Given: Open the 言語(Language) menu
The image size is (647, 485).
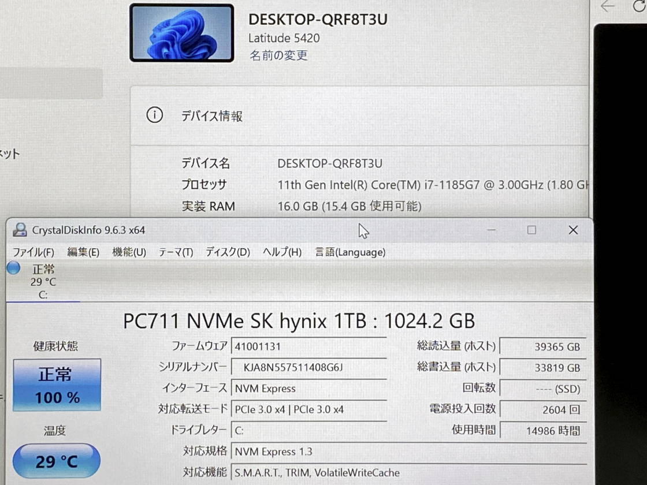Looking at the screenshot, I should [350, 252].
